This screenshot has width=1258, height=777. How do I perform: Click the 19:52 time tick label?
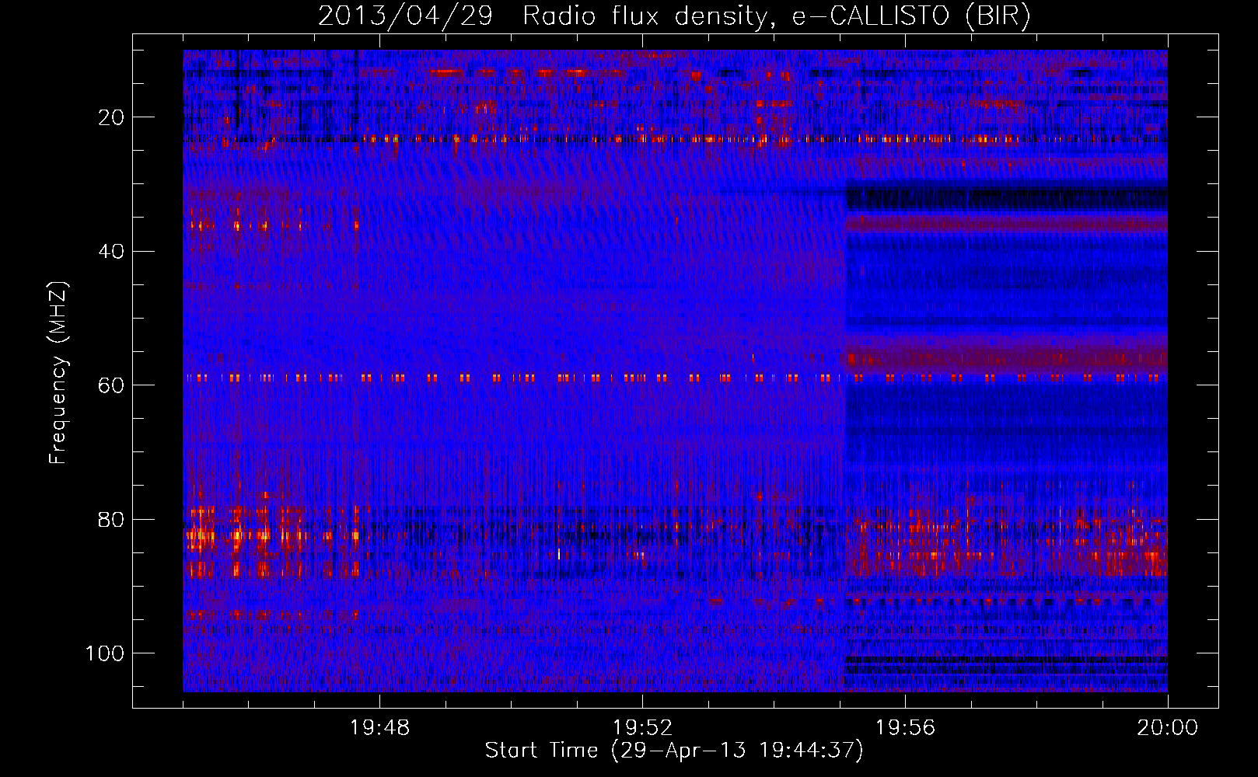tap(642, 728)
